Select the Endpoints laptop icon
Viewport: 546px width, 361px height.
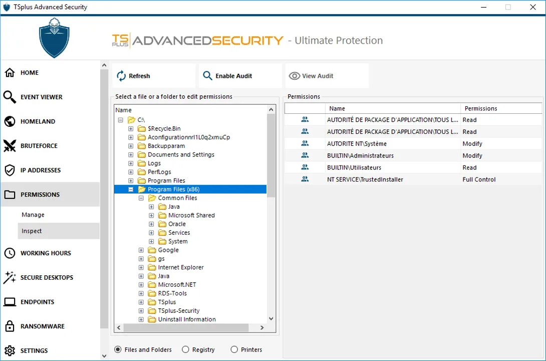10,302
